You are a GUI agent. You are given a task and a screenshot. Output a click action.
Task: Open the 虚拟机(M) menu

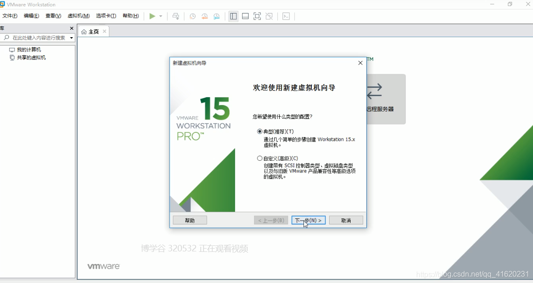(x=79, y=16)
